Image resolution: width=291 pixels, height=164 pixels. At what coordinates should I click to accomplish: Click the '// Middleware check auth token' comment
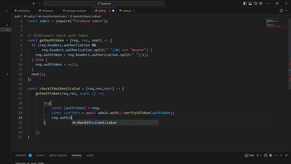pyautogui.click(x=58, y=36)
